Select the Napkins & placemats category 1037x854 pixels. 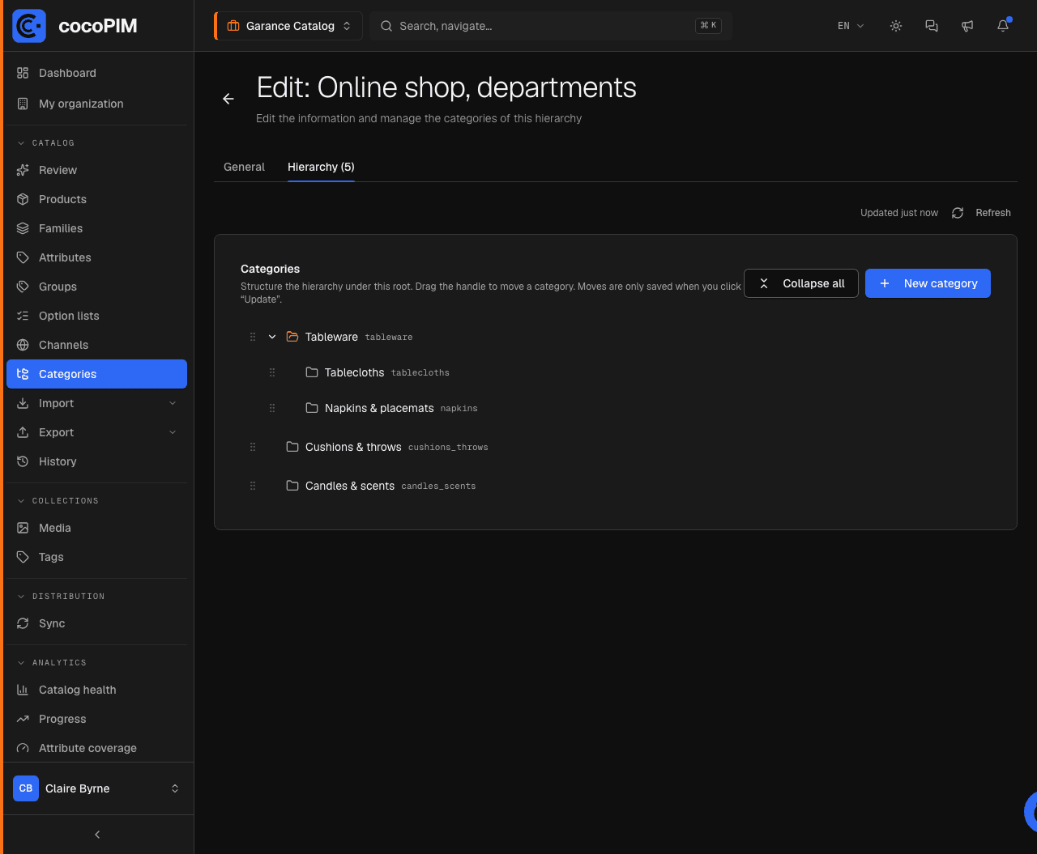click(379, 408)
